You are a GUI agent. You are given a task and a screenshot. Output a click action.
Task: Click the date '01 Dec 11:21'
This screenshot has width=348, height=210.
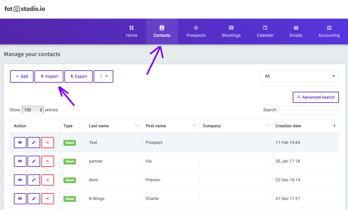tap(288, 199)
